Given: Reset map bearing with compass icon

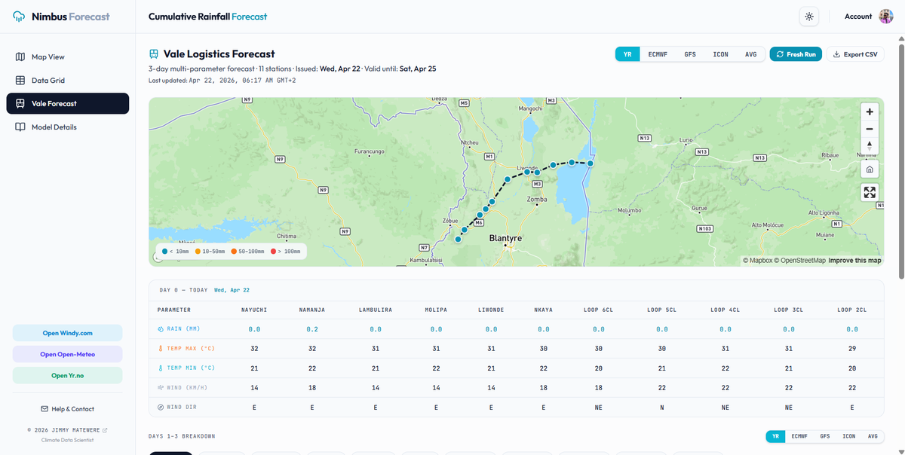Looking at the screenshot, I should click(870, 145).
